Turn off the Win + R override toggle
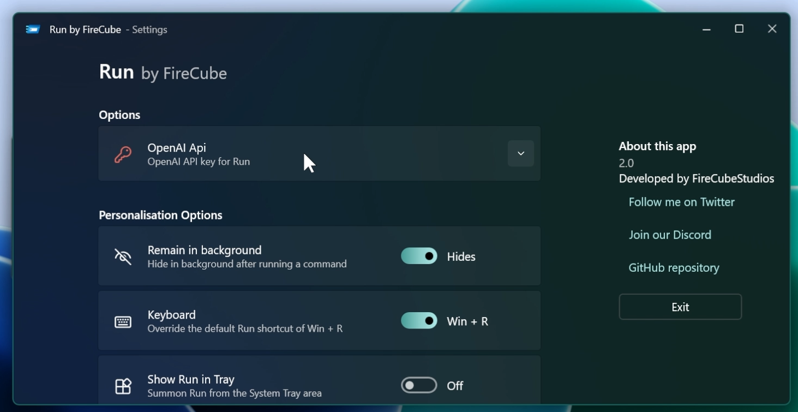Viewport: 798px width, 412px height. (419, 321)
